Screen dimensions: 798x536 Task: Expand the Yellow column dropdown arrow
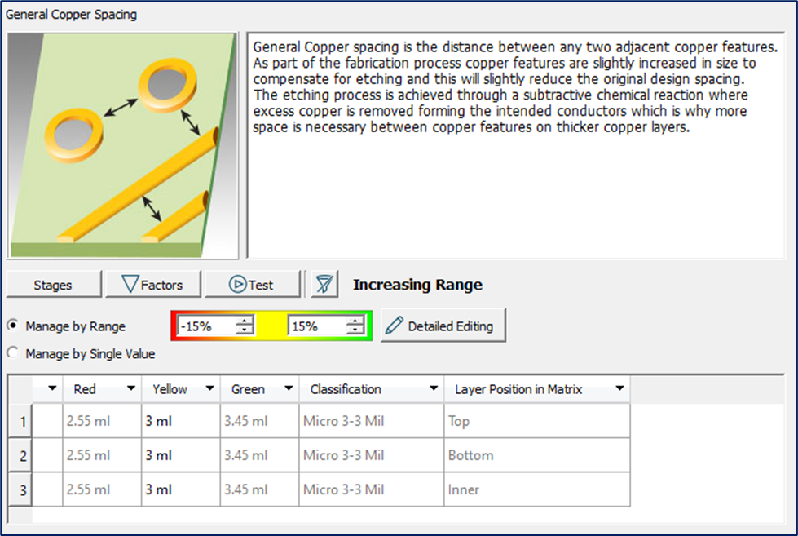pyautogui.click(x=209, y=389)
